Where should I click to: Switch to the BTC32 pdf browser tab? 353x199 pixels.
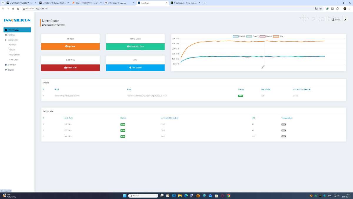(119, 3)
